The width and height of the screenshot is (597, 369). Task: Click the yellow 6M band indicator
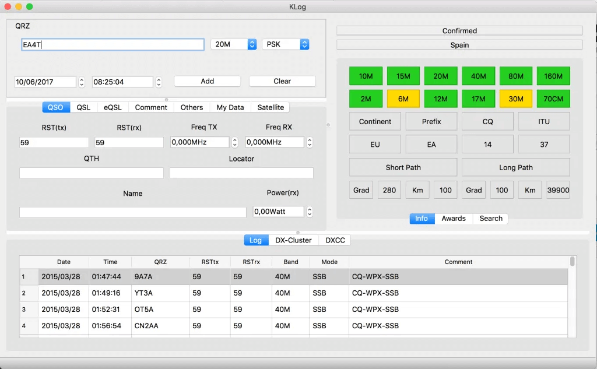[403, 99]
